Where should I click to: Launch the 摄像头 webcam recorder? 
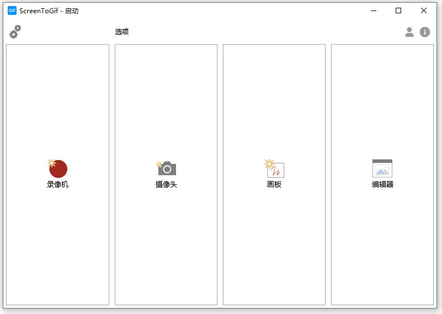tap(166, 174)
